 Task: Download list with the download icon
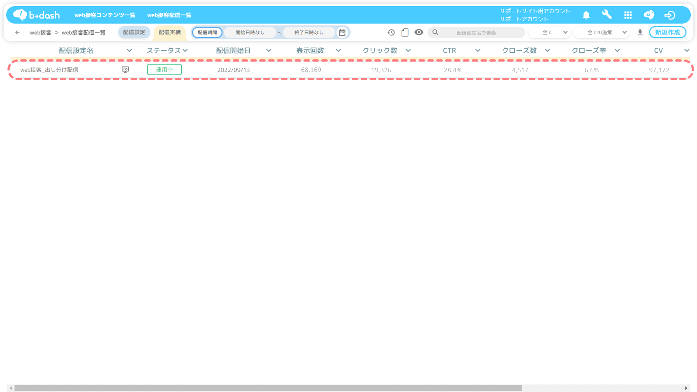(640, 32)
